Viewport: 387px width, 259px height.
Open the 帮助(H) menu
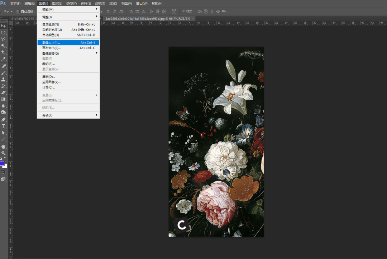click(157, 4)
